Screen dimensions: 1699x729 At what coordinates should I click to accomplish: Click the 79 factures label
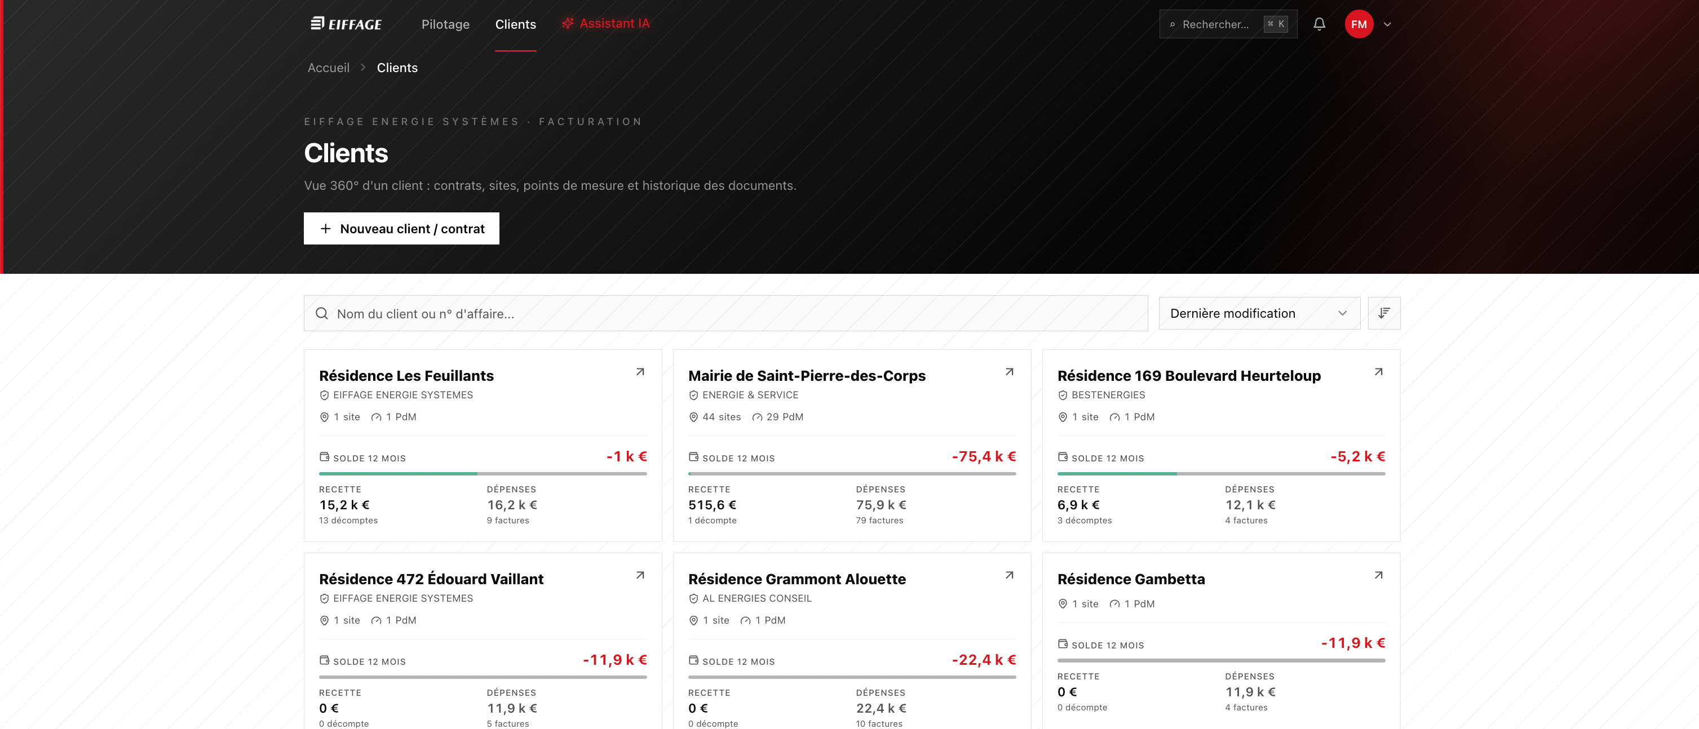[x=879, y=521]
